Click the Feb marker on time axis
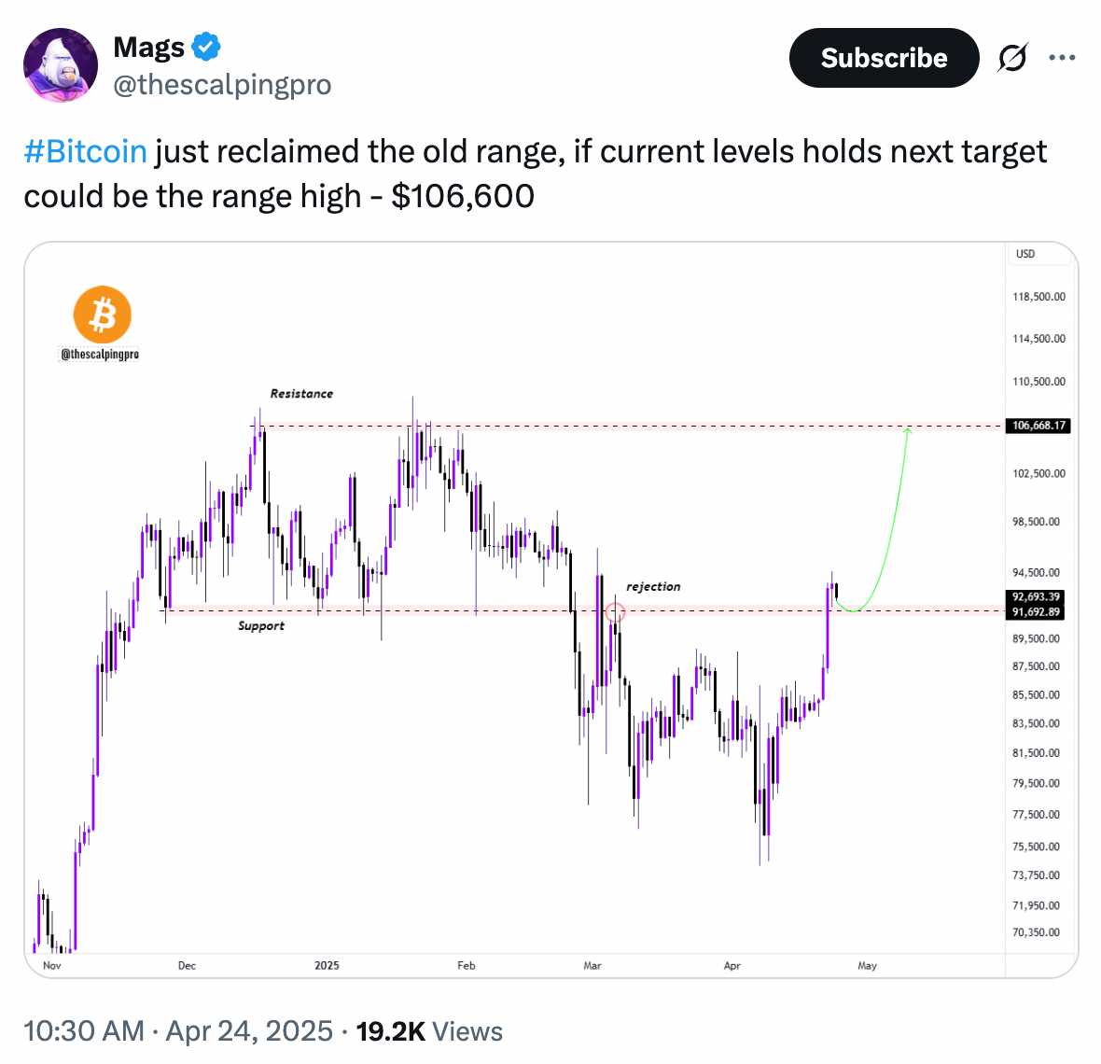The height and width of the screenshot is (1064, 1101). [x=467, y=966]
